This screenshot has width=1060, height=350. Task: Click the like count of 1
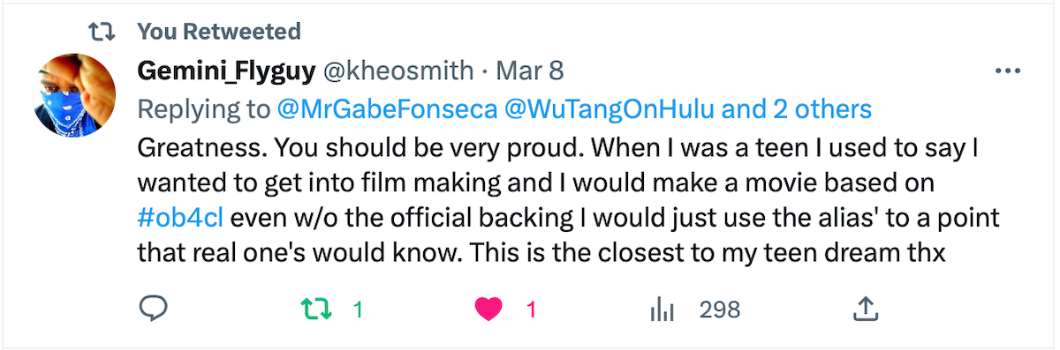[532, 309]
